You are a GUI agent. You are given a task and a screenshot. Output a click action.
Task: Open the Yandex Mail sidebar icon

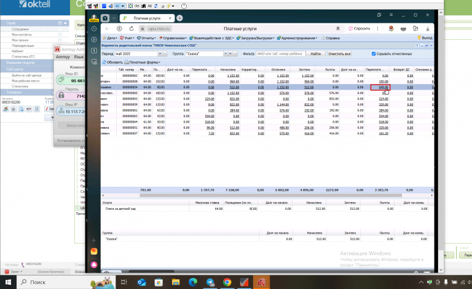[94, 251]
